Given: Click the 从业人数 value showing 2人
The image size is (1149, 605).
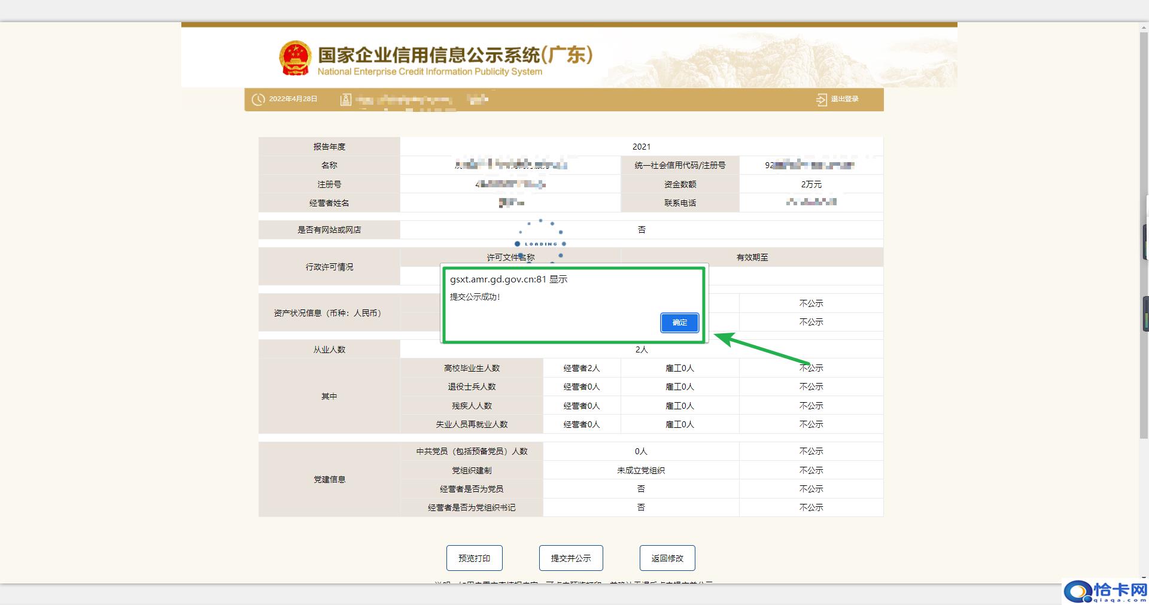Looking at the screenshot, I should [642, 349].
